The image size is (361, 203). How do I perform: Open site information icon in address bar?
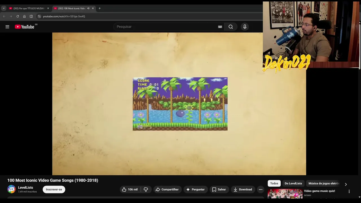tap(39, 16)
